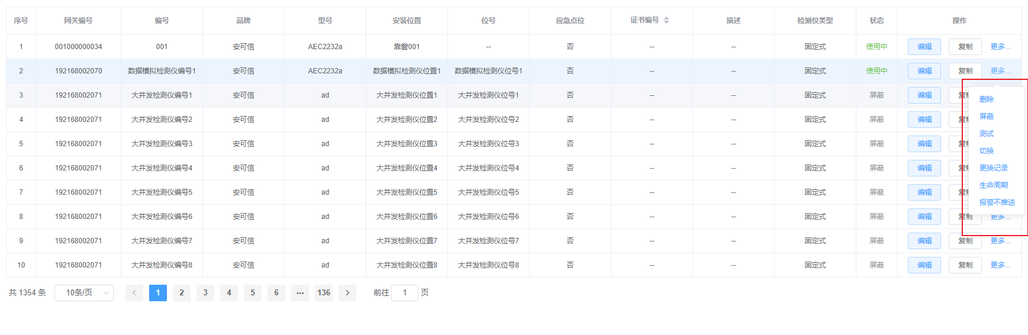This screenshot has width=1028, height=335.
Task: Expand 更多 menu for row 10
Action: click(1000, 265)
